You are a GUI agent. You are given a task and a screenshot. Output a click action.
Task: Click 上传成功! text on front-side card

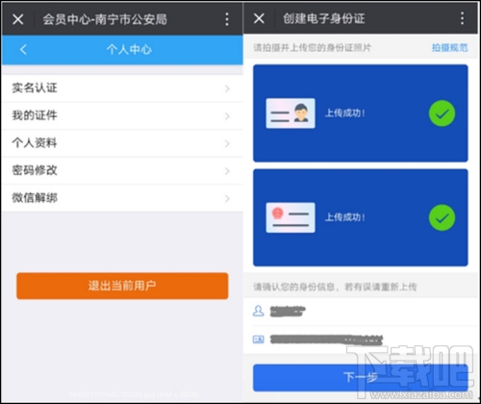tap(345, 113)
